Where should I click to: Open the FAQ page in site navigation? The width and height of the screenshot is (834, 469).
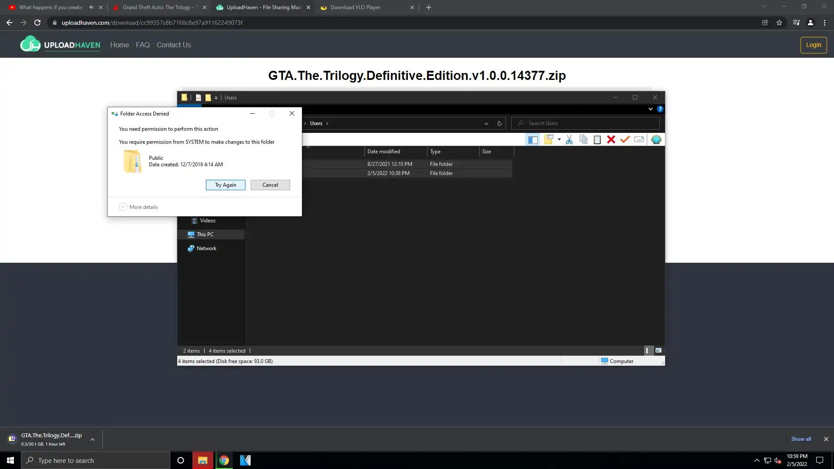point(142,45)
